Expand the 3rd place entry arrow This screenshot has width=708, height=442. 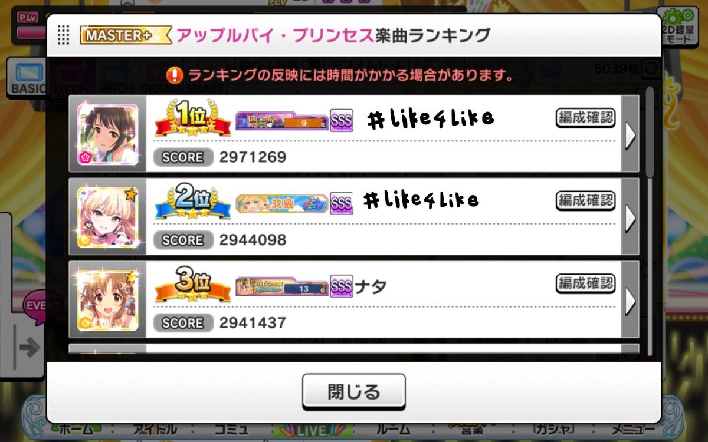pyautogui.click(x=630, y=301)
